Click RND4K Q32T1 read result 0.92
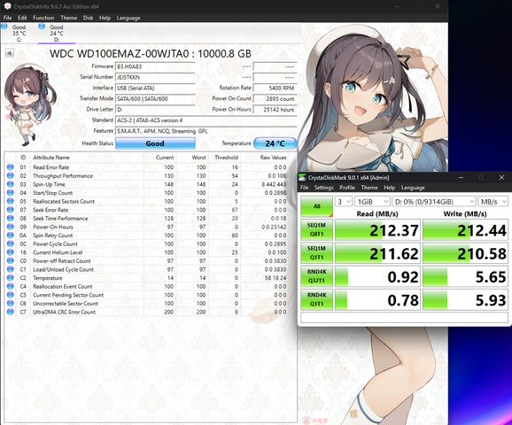 coord(377,276)
